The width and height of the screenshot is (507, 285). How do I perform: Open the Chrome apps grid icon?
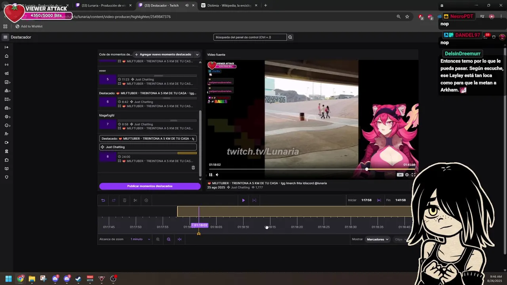5,27
